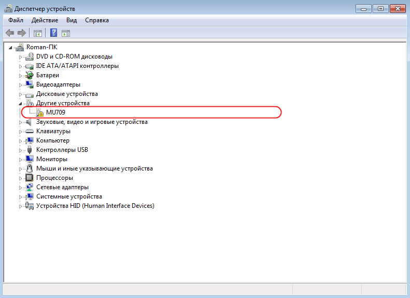Screen dimensions: 410x298
Task: Click the Forward arrow toolbar icon
Action: click(22, 33)
